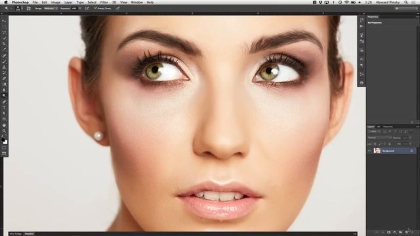Open the Properties panel menu

[x=417, y=16]
